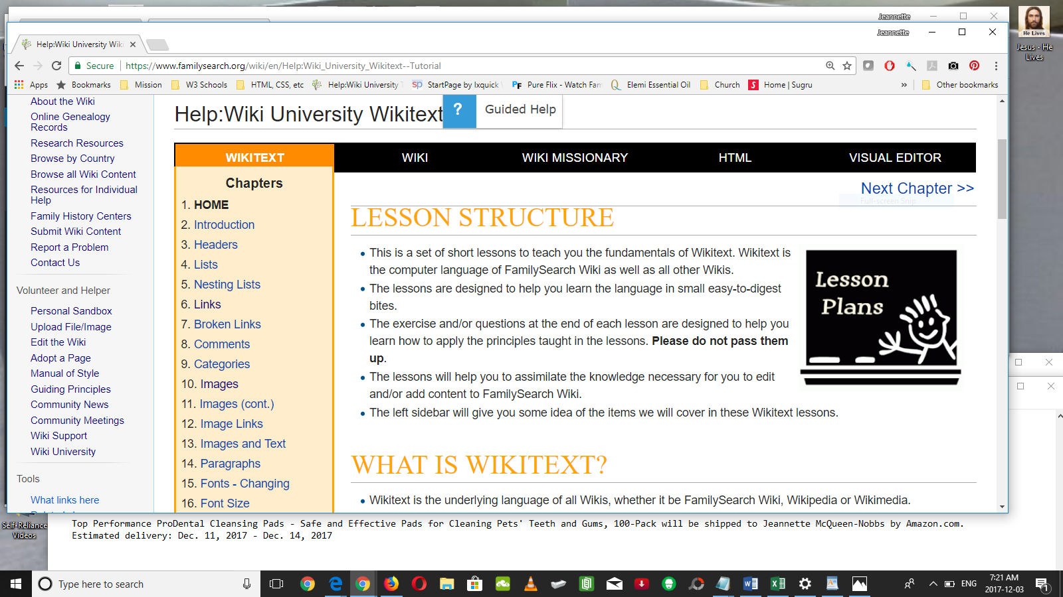1063x597 pixels.
Task: Click the red stop-hand ad blocker icon
Action: (890, 66)
